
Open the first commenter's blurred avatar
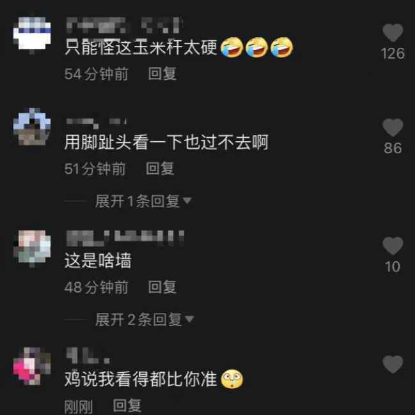(x=32, y=34)
